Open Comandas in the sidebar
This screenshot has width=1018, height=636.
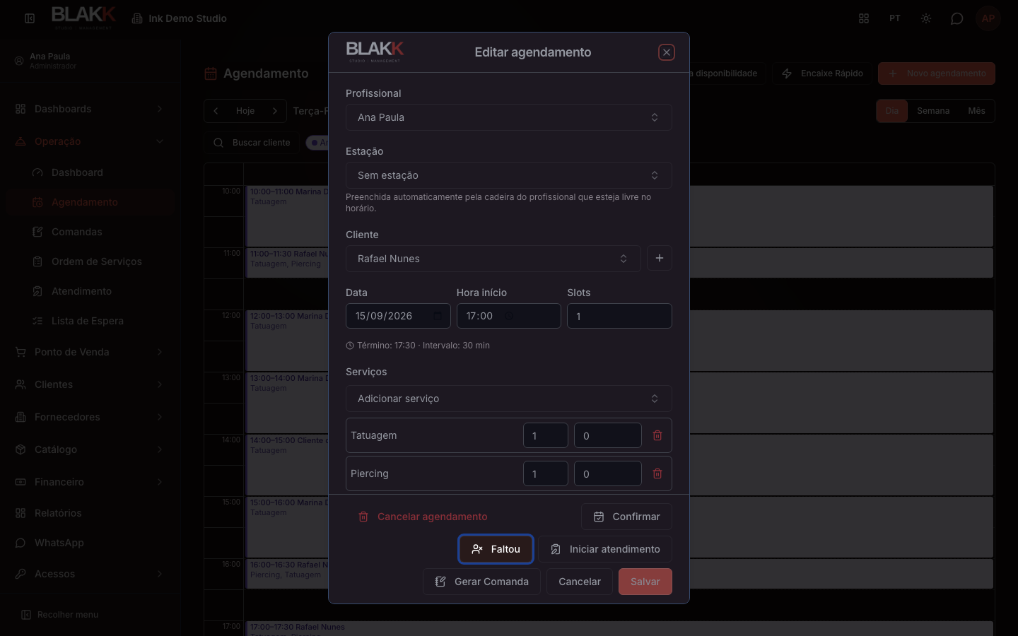(x=98, y=232)
